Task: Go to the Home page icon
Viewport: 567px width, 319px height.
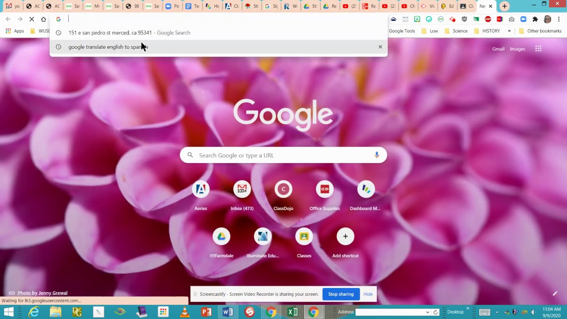Action: (43, 19)
